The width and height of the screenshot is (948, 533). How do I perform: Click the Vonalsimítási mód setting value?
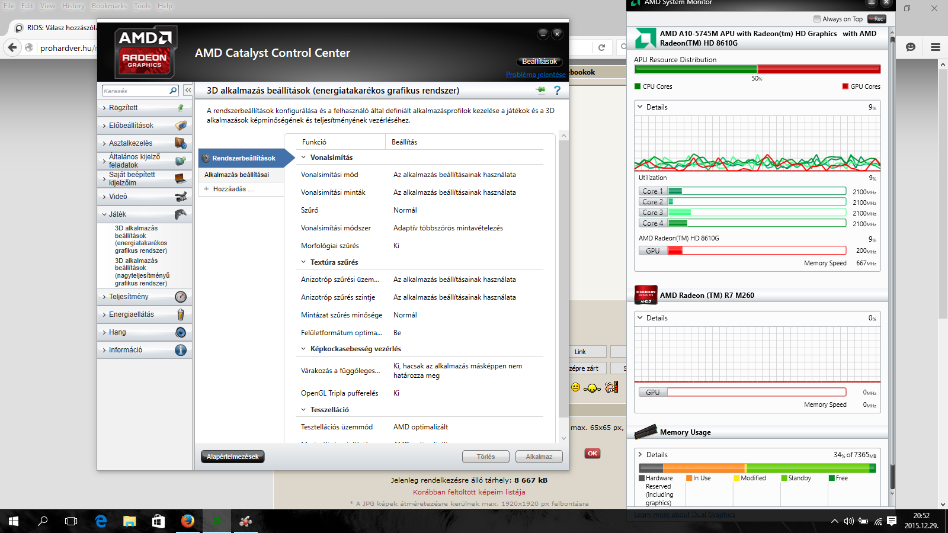[454, 175]
